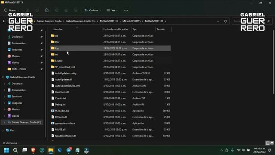275x155 pixels.
Task: Open the shield security app on taskbar
Action: pyautogui.click(x=60, y=150)
